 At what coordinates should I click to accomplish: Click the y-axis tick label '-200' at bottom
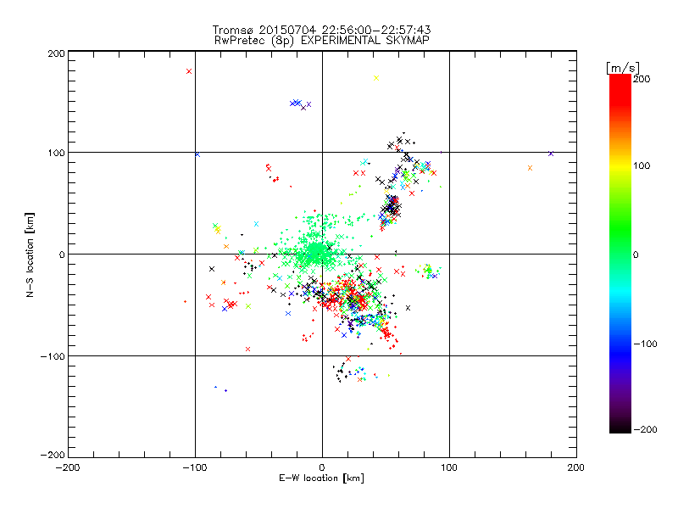tap(53, 455)
